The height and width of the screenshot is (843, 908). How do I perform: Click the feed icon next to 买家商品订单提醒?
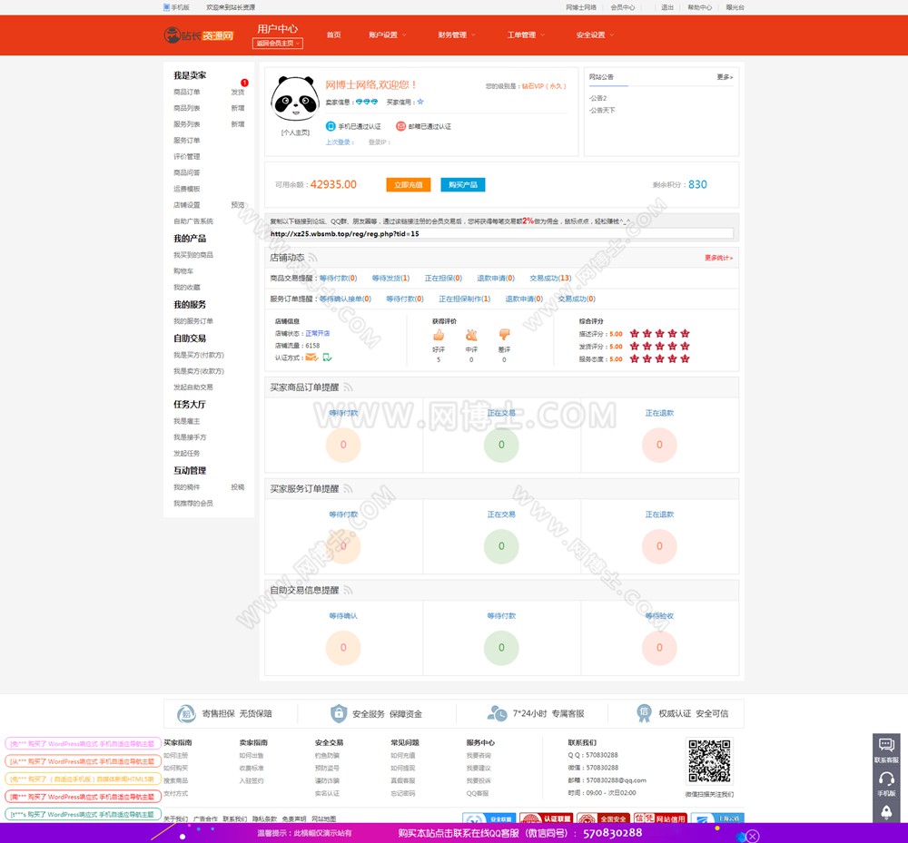[348, 387]
